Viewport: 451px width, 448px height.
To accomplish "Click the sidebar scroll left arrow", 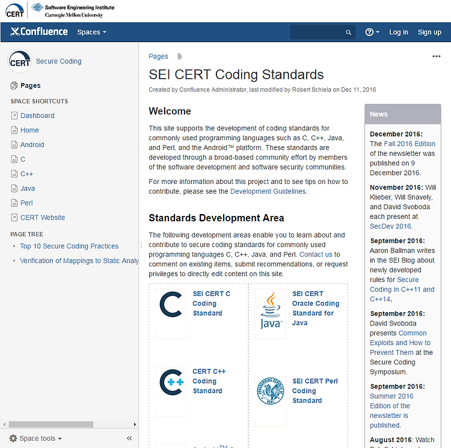I will pos(4,425).
